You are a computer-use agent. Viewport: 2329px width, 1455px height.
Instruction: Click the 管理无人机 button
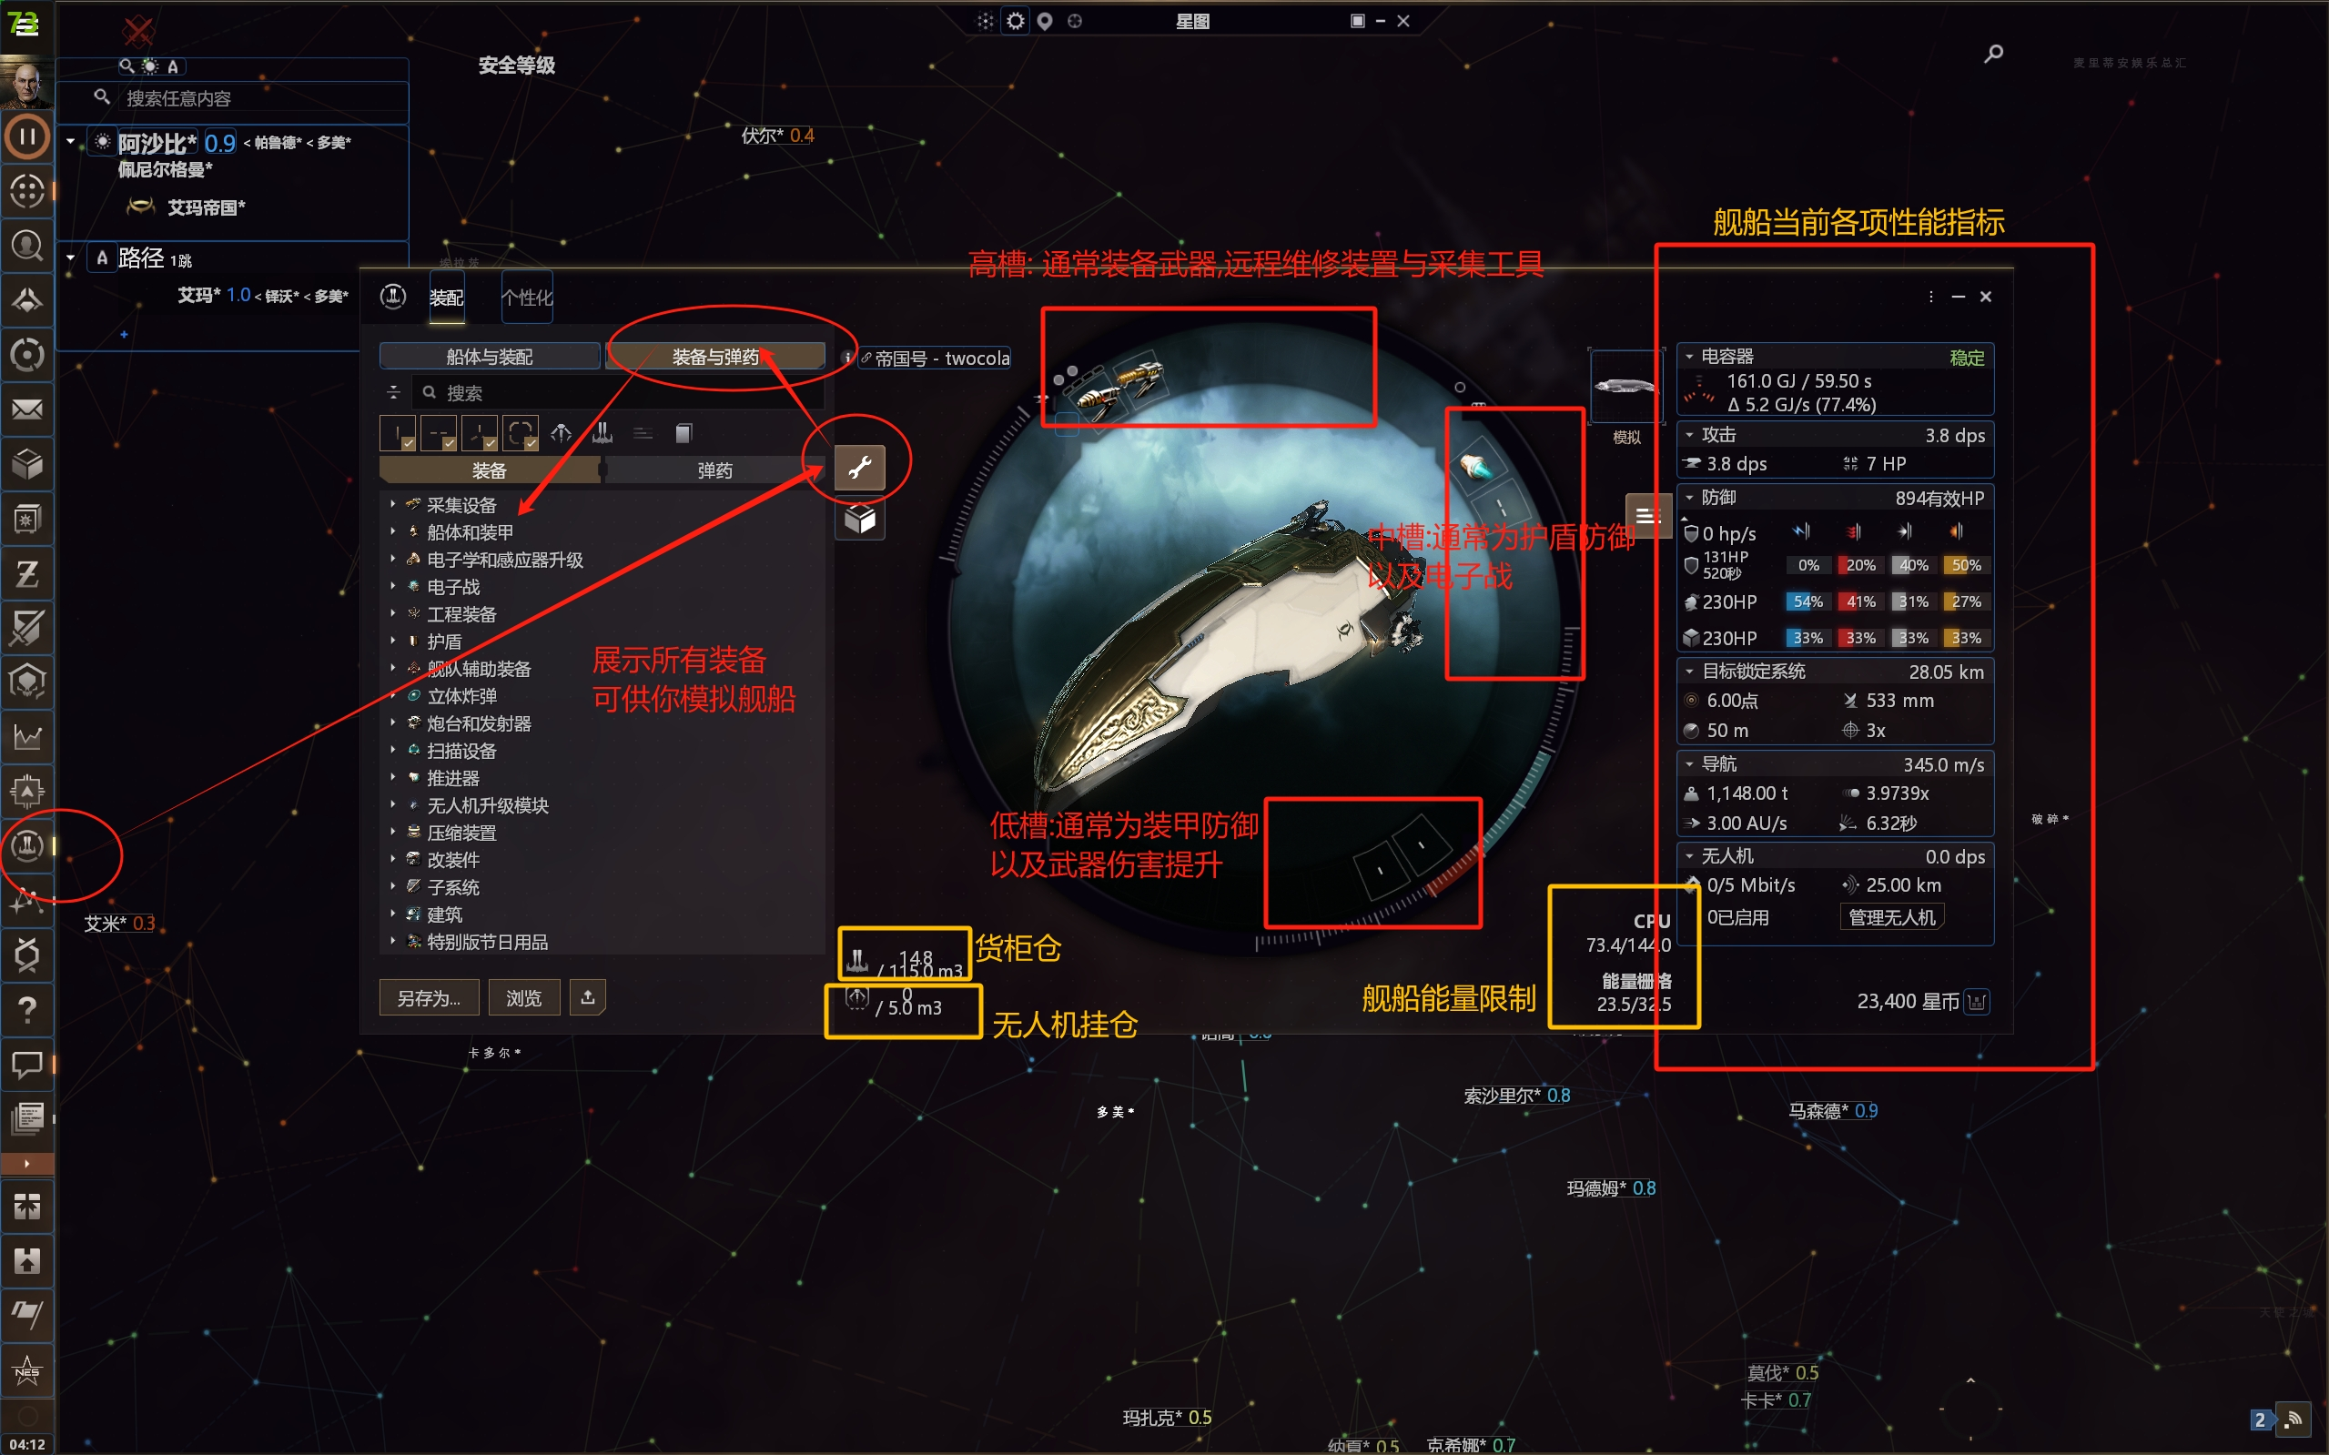pyautogui.click(x=1891, y=917)
